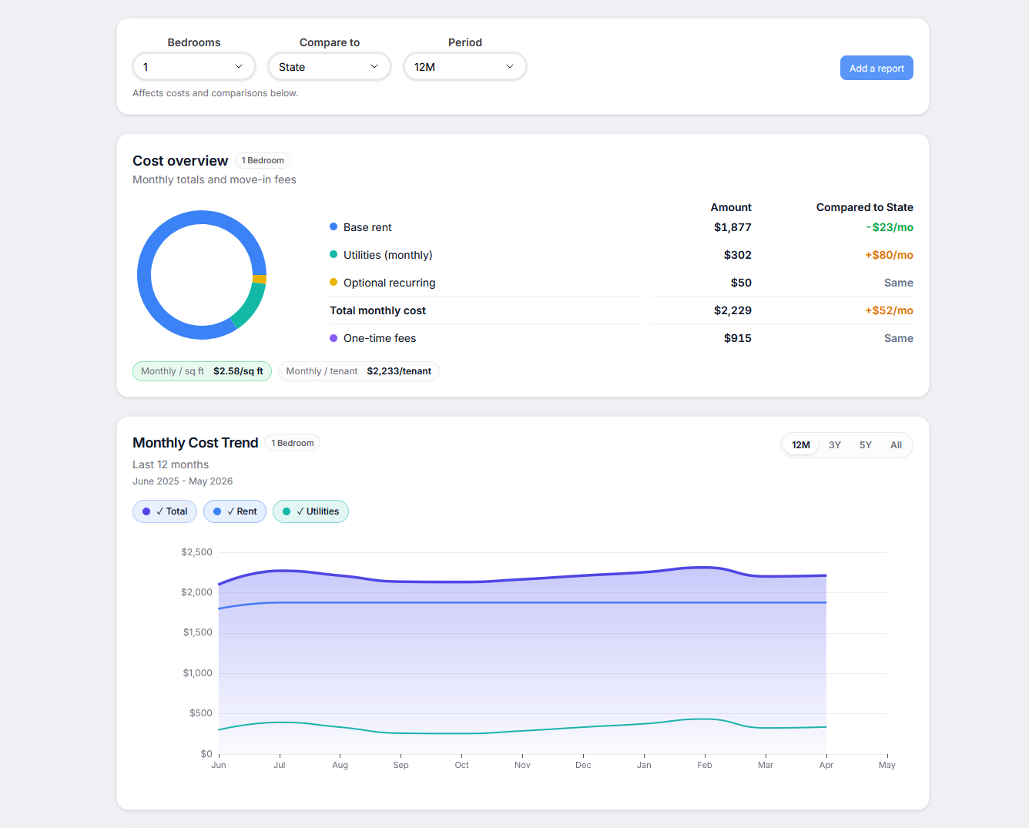The height and width of the screenshot is (828, 1029).
Task: Click the Amount column header
Action: coord(731,207)
